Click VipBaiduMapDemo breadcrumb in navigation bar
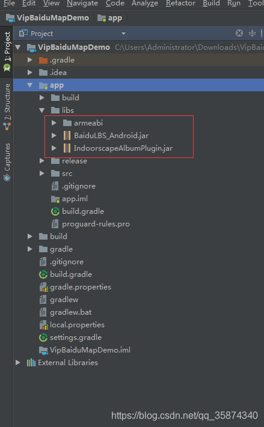 click(48, 18)
